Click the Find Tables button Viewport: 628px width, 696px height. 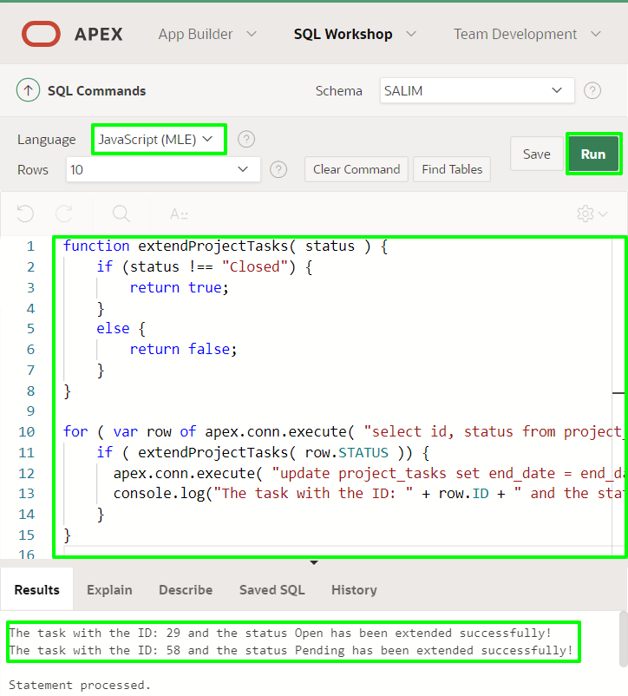pyautogui.click(x=452, y=169)
